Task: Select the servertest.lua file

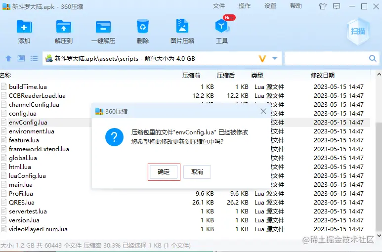Action: 28,211
